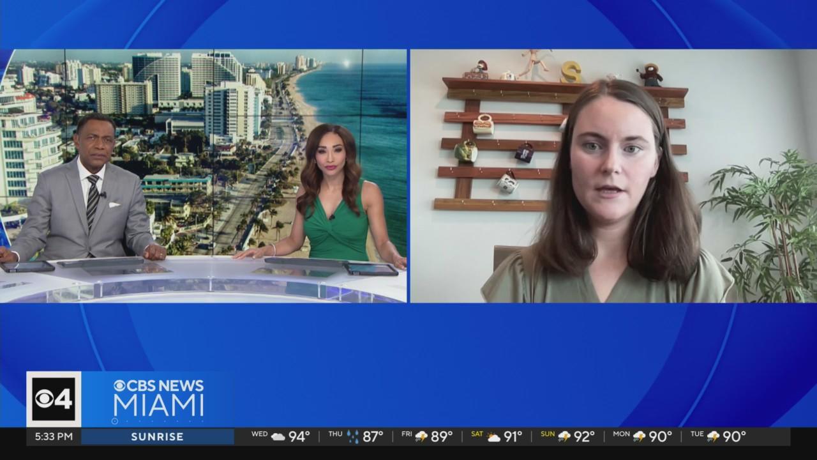Screen dimensions: 817x460
Task: Click Saturday's 91° forecast temperature
Action: pos(514,437)
